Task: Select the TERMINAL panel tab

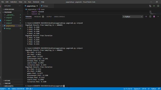Action: point(28,17)
